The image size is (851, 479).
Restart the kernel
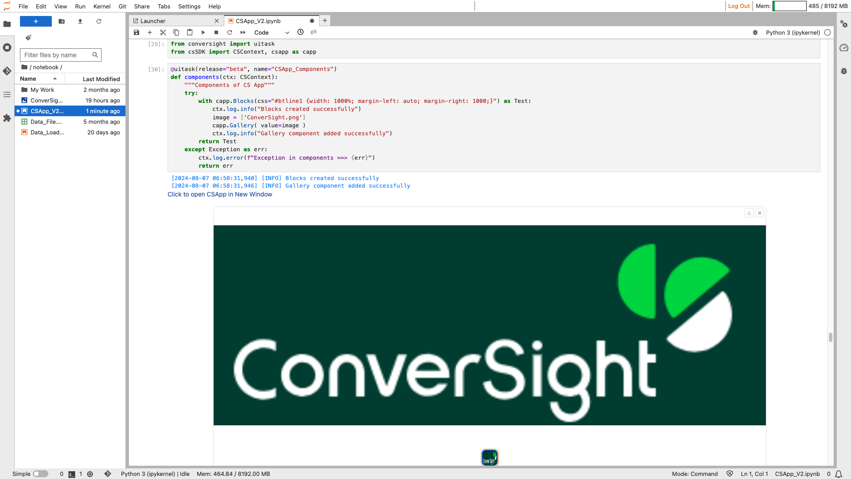click(230, 32)
